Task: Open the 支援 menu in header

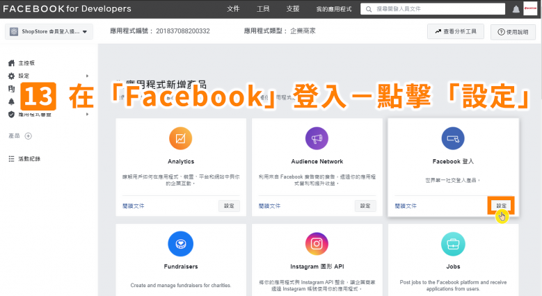Action: [x=293, y=9]
